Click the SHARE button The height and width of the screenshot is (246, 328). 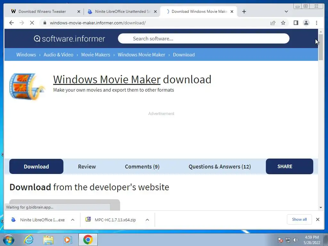tap(290, 167)
